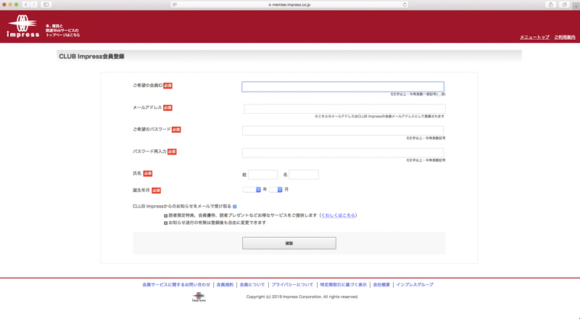Open the 会社概要 footer link
This screenshot has height=319, width=580.
coord(381,285)
